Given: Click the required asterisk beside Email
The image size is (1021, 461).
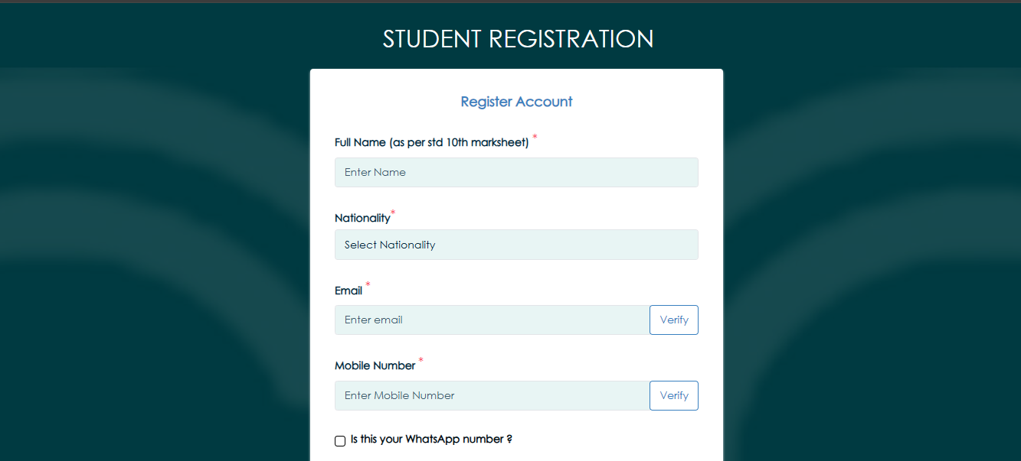Looking at the screenshot, I should pos(367,285).
